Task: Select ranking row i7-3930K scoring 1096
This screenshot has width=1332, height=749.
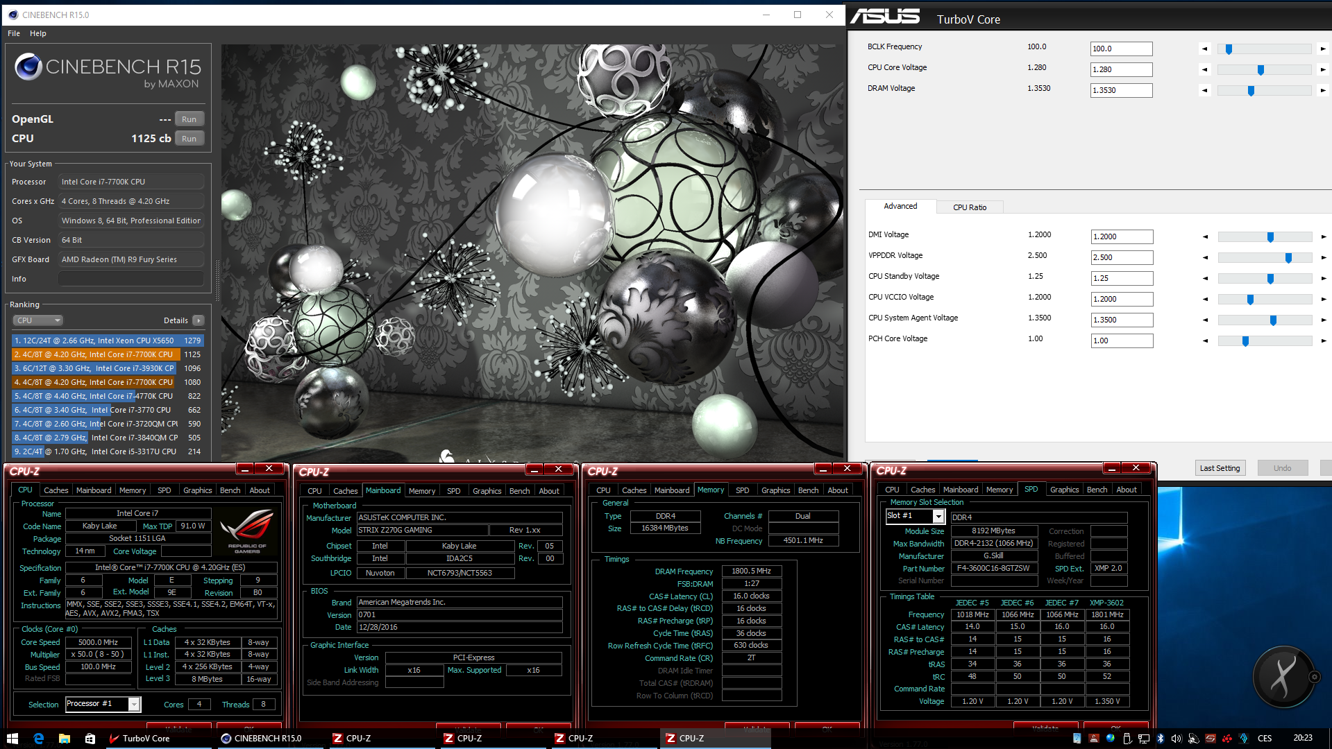Action: point(108,368)
